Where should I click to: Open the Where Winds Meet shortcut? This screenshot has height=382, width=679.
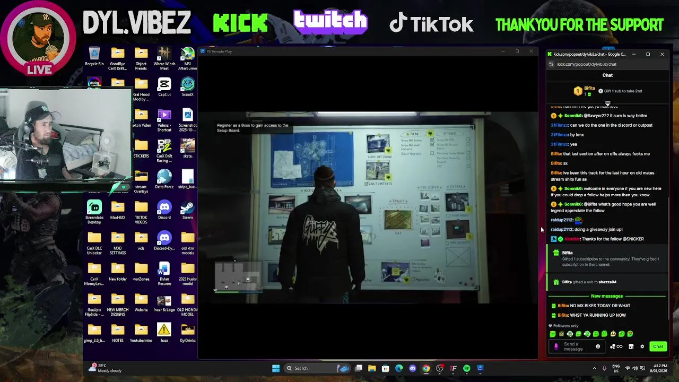point(164,59)
